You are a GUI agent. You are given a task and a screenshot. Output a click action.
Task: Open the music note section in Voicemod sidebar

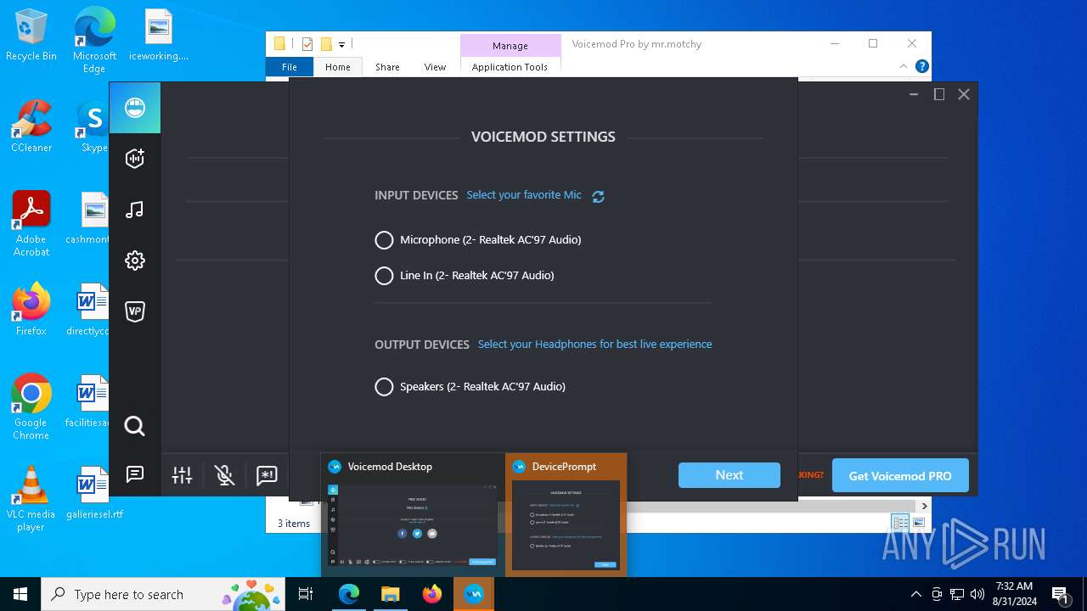(135, 210)
